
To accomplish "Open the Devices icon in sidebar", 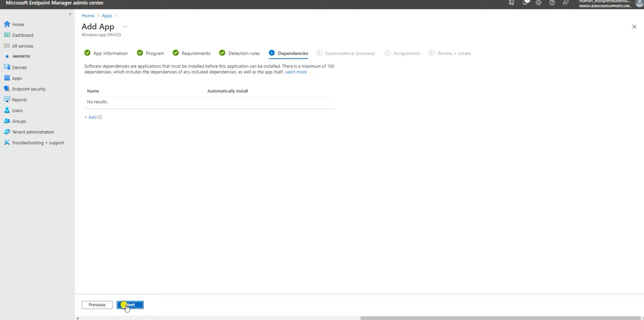I will [7, 67].
